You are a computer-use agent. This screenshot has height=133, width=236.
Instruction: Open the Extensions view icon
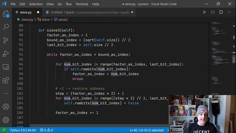click(x=6, y=80)
